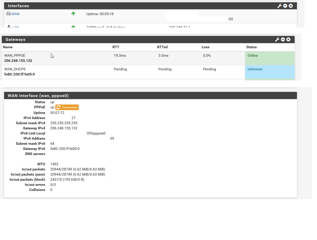Click the green up arrow for WAN
This screenshot has height=240, width=317.
[x=73, y=14]
